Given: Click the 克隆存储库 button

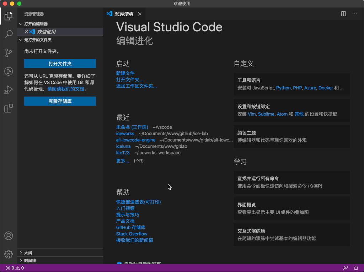Looking at the screenshot, I should 60,101.
